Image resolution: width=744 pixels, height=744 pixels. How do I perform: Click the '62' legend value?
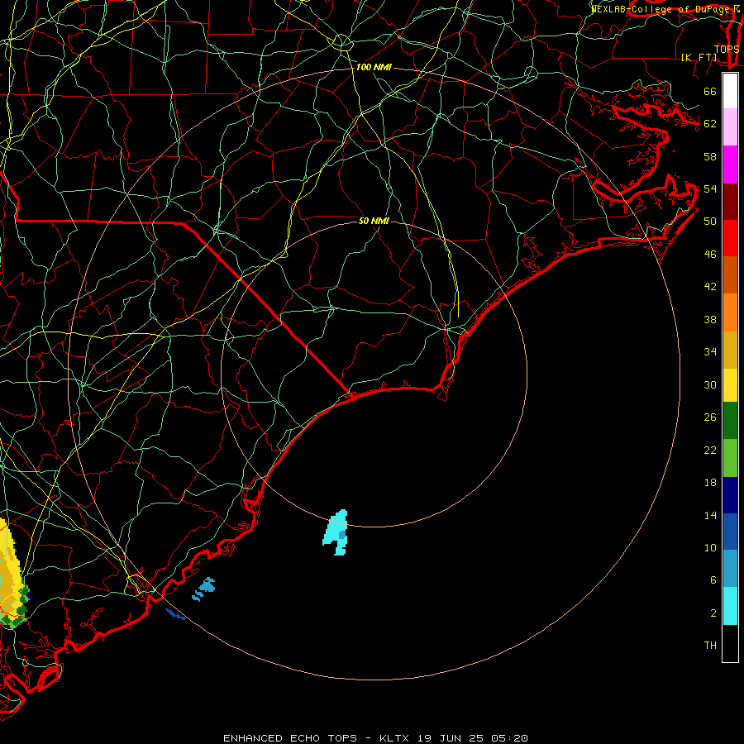[x=710, y=124]
